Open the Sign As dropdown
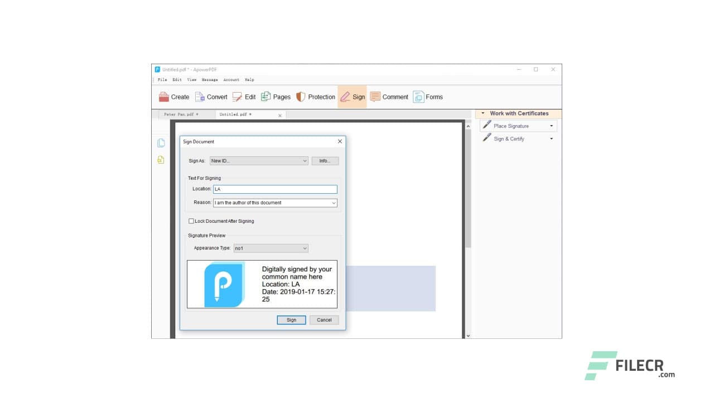The image size is (714, 402). (305, 161)
